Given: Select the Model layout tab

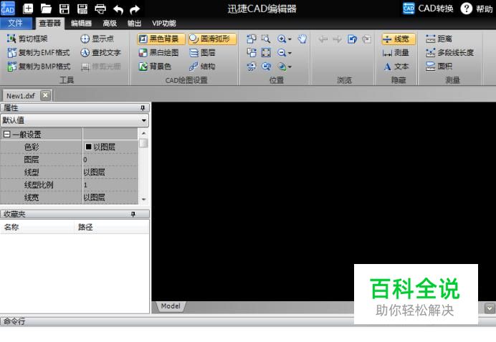Looking at the screenshot, I should click(171, 306).
